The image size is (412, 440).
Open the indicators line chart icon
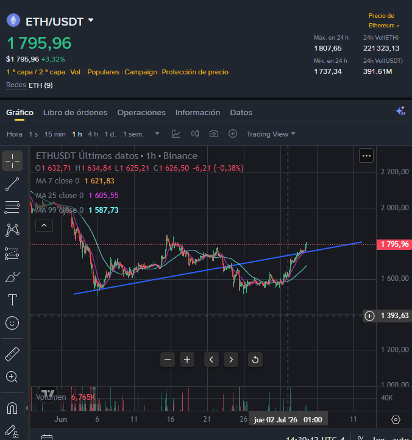click(x=176, y=134)
